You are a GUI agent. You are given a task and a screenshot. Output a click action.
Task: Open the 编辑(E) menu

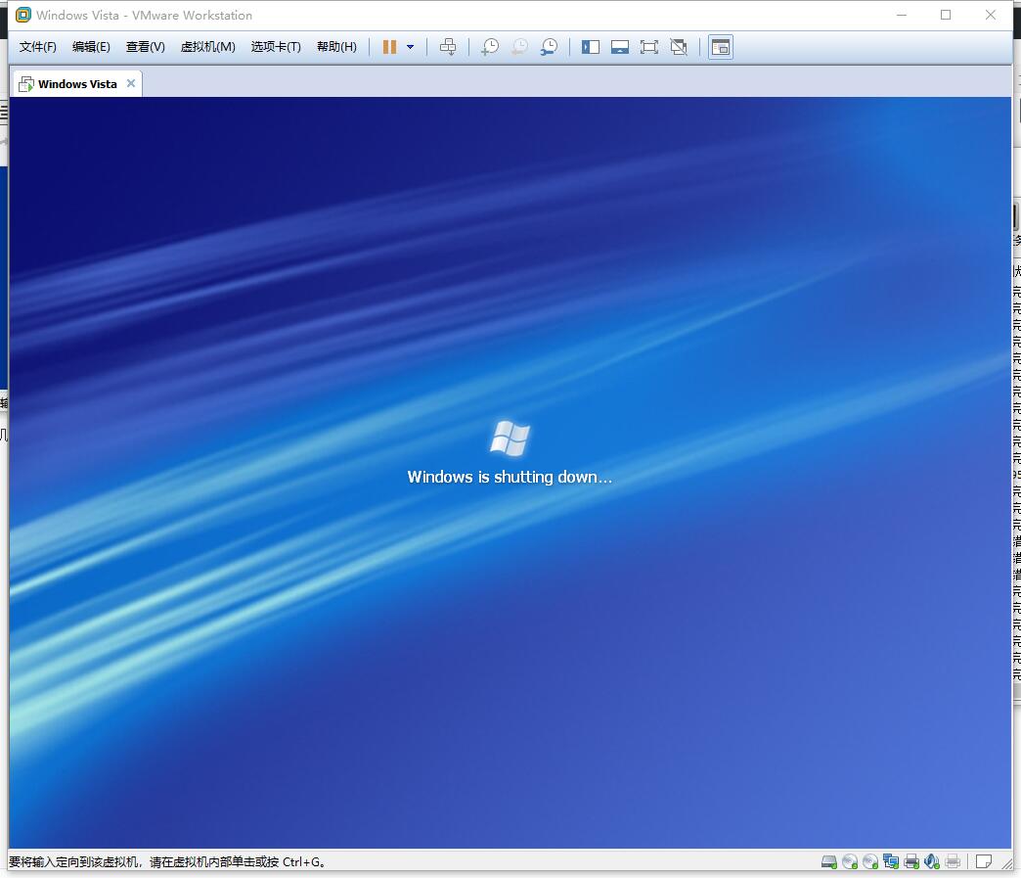[91, 47]
